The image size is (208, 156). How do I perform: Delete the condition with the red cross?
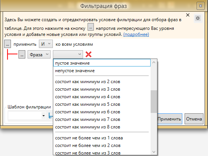(x=88, y=54)
